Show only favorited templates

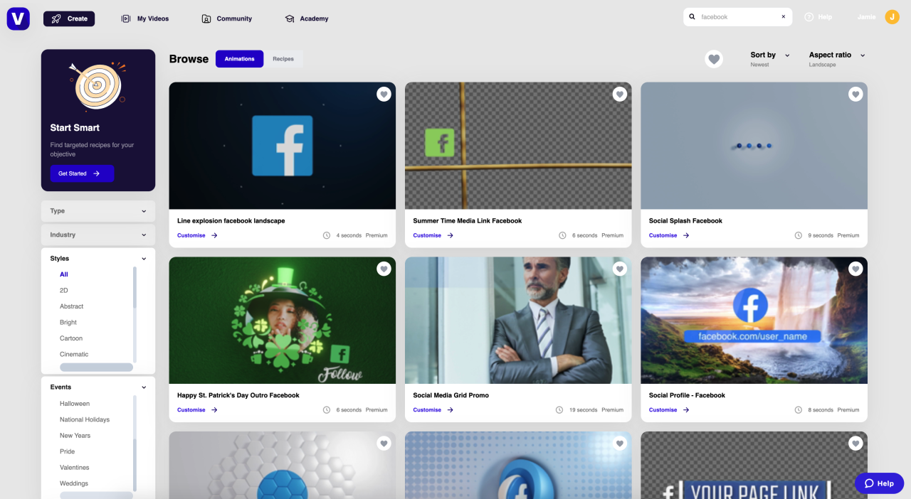pyautogui.click(x=714, y=59)
